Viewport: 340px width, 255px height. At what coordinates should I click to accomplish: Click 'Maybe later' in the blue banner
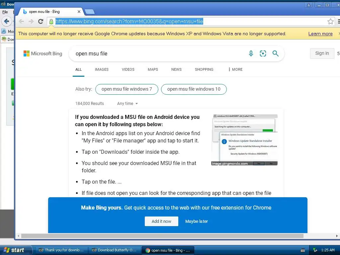click(x=197, y=221)
